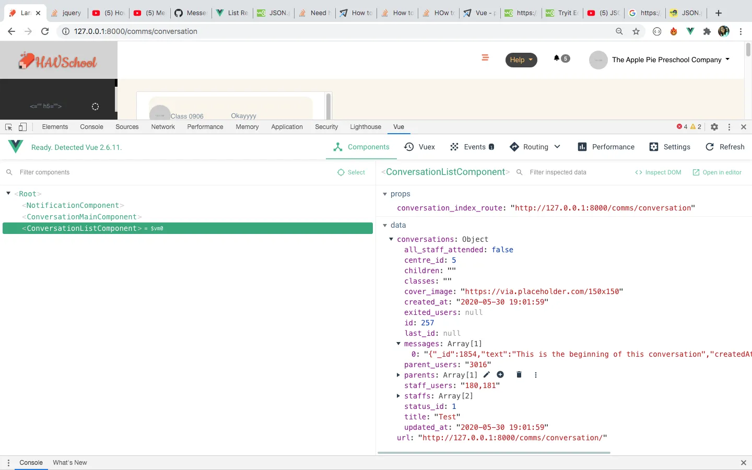Image resolution: width=752 pixels, height=470 pixels.
Task: Click the yellow warnings count indicator
Action: click(x=696, y=127)
